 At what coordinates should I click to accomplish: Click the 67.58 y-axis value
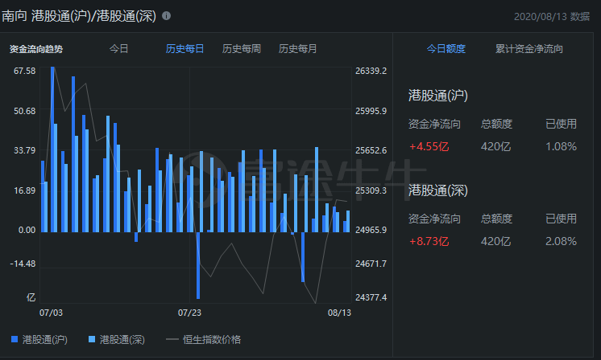(x=24, y=71)
